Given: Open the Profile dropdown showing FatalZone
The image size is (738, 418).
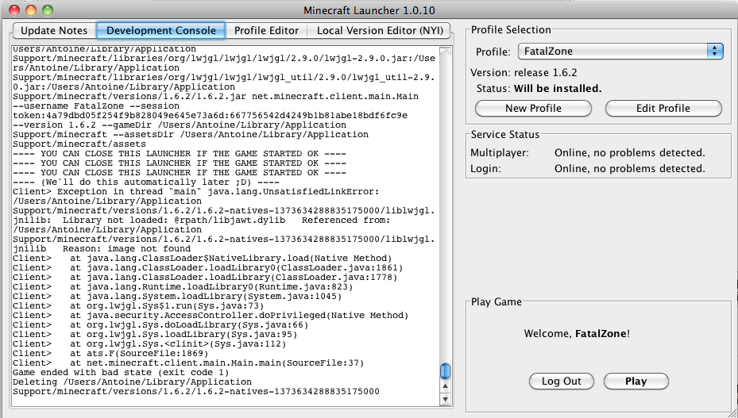Looking at the screenshot, I should click(x=620, y=52).
